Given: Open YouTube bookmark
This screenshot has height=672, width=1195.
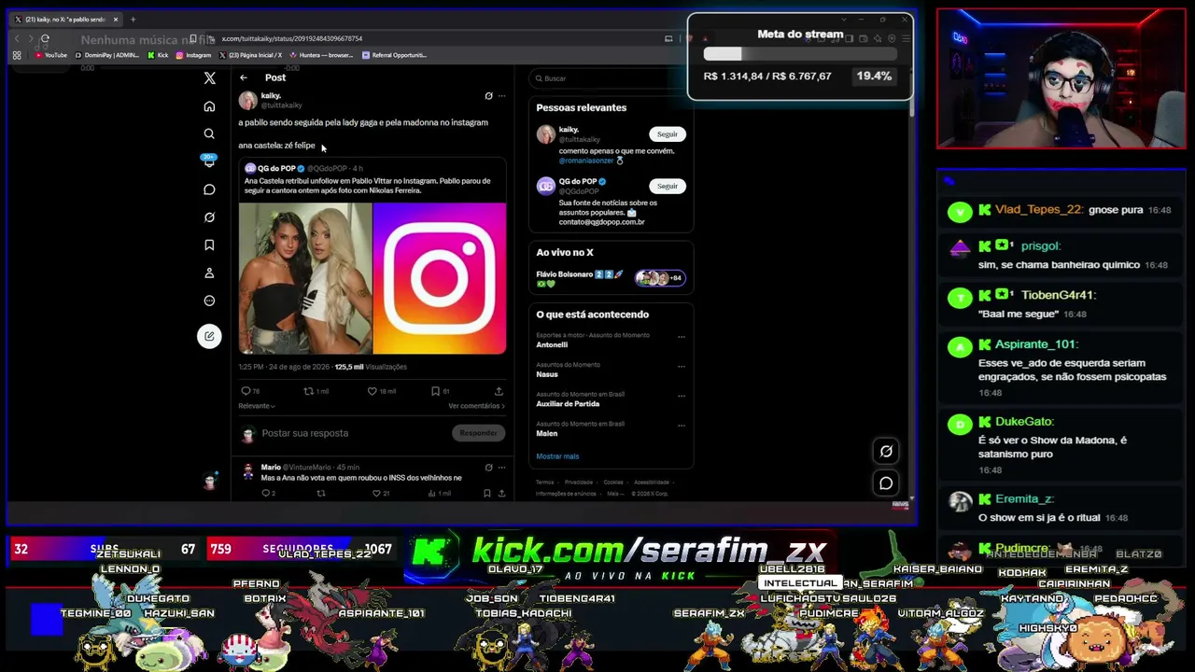Looking at the screenshot, I should coord(50,55).
